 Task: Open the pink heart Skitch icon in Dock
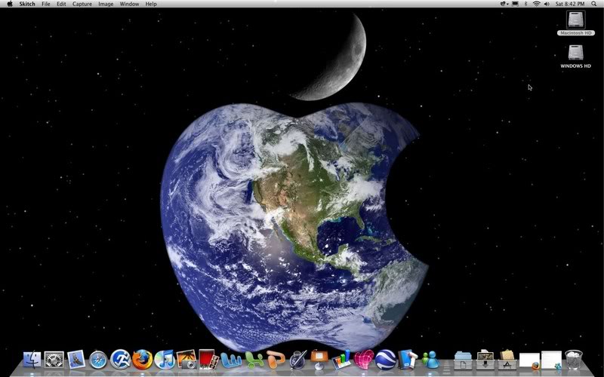pos(364,360)
